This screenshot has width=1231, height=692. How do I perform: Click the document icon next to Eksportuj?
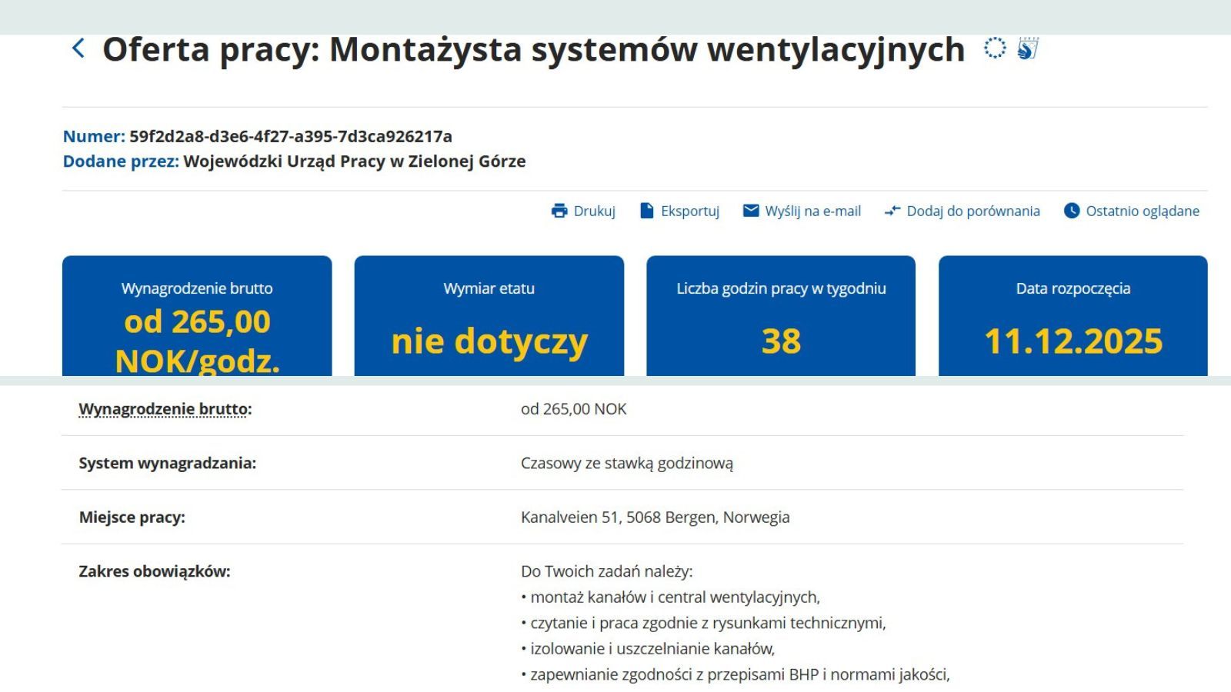tap(649, 210)
